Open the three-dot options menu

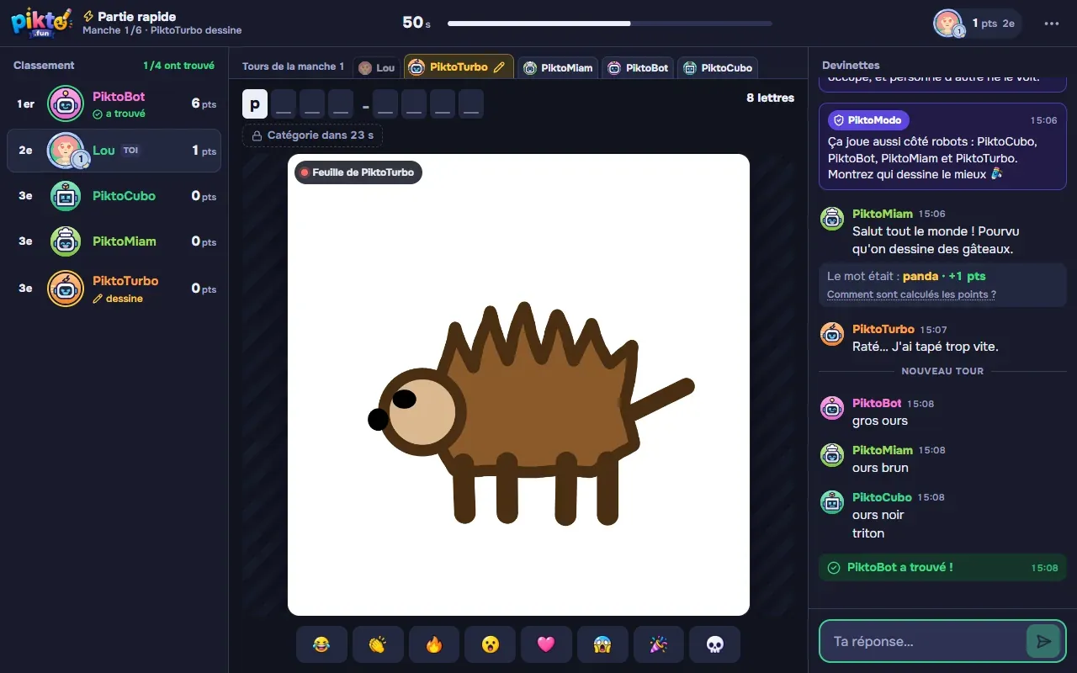click(1052, 24)
